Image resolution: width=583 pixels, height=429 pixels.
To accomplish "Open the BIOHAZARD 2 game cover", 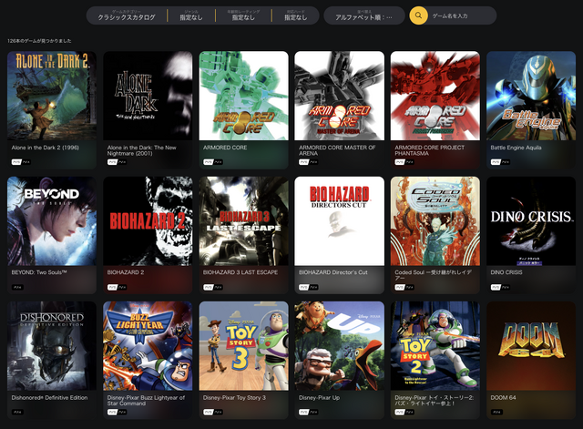I will click(x=146, y=220).
